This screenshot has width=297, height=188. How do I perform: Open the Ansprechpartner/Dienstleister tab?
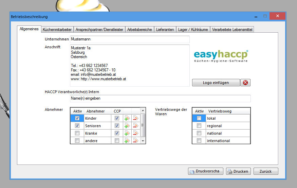pyautogui.click(x=99, y=30)
